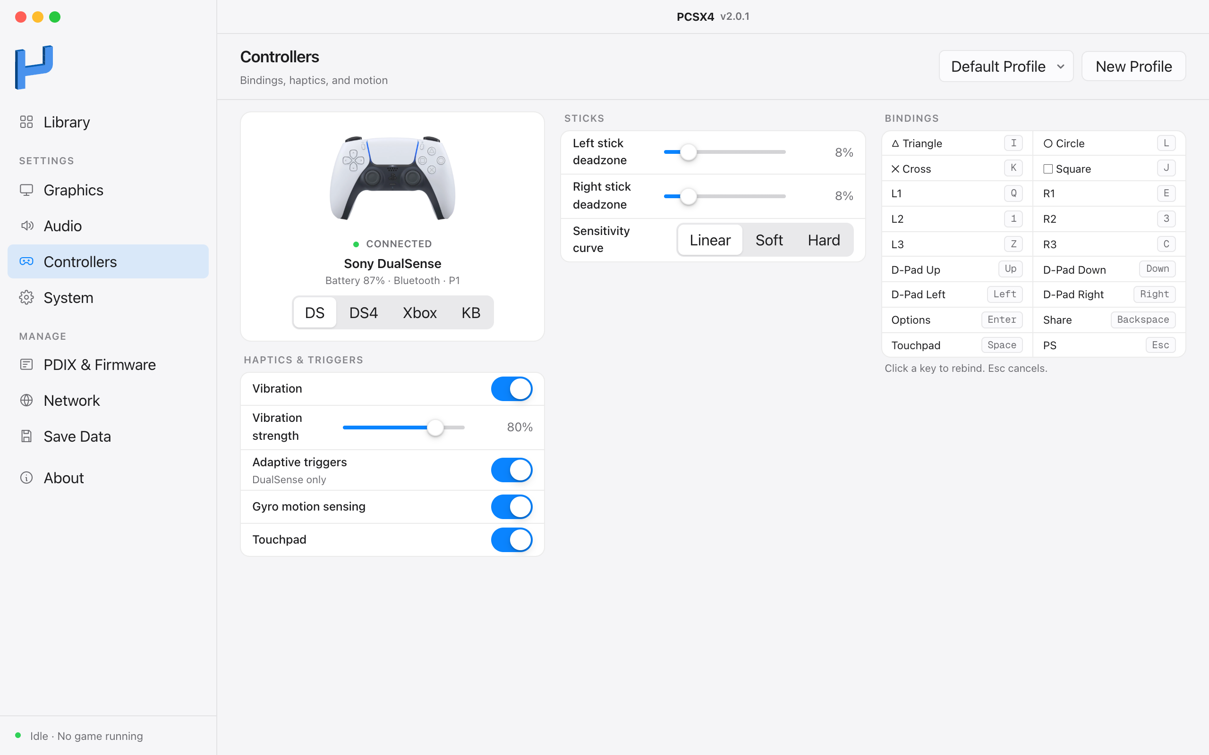Open Audio settings
This screenshot has height=755, width=1209.
(108, 226)
